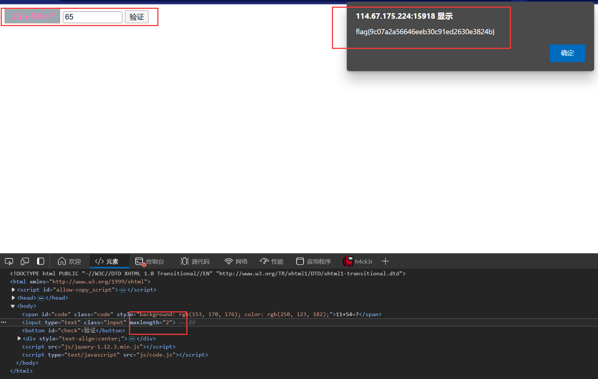Open the 控制台 console tab
This screenshot has width=598, height=379.
150,261
